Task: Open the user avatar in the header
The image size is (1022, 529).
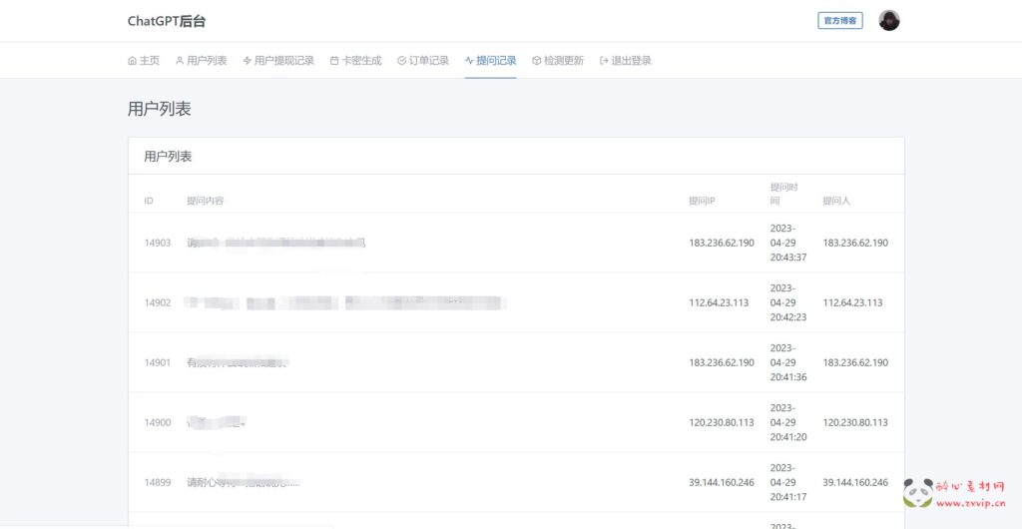Action: pyautogui.click(x=888, y=20)
